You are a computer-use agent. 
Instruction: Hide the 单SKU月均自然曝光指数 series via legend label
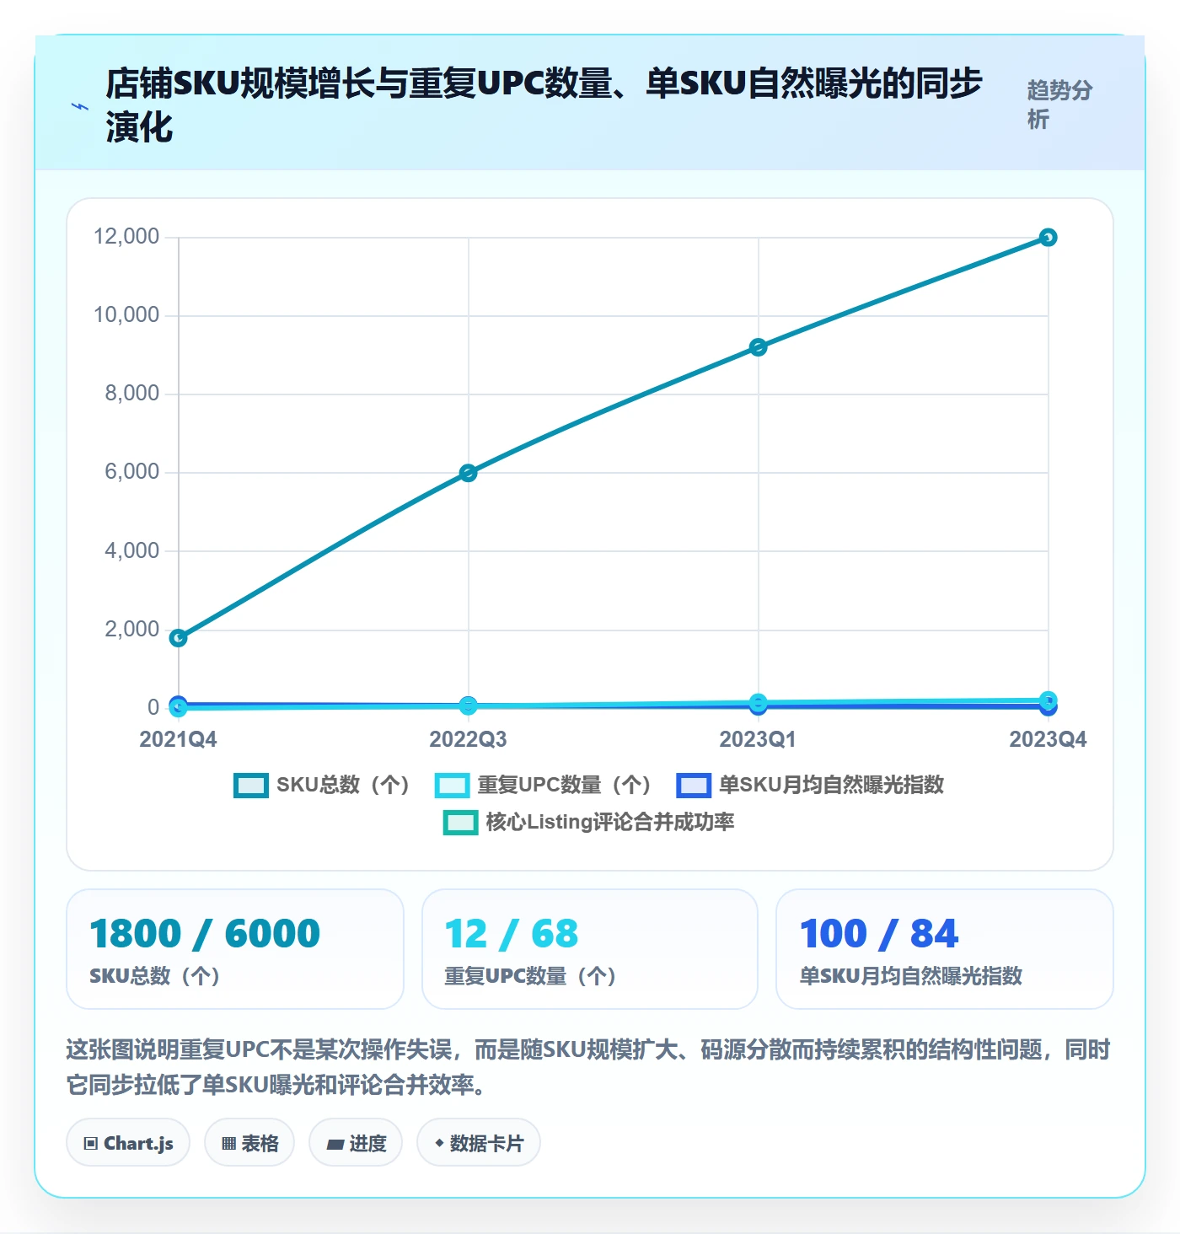point(831,785)
